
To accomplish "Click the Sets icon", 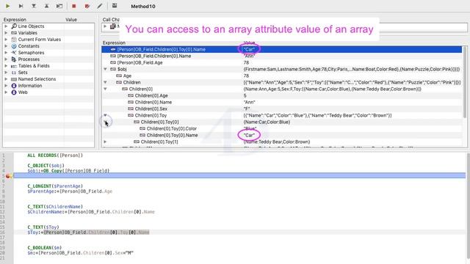I will (14, 73).
